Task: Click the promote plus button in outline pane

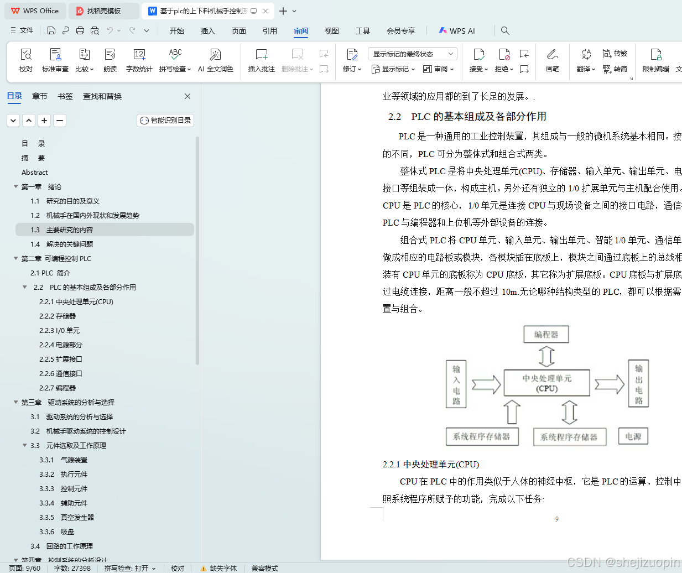Action: (x=44, y=120)
